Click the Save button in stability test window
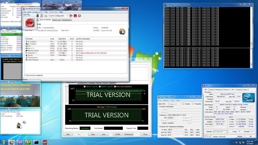258x145 pixels. click(x=104, y=134)
